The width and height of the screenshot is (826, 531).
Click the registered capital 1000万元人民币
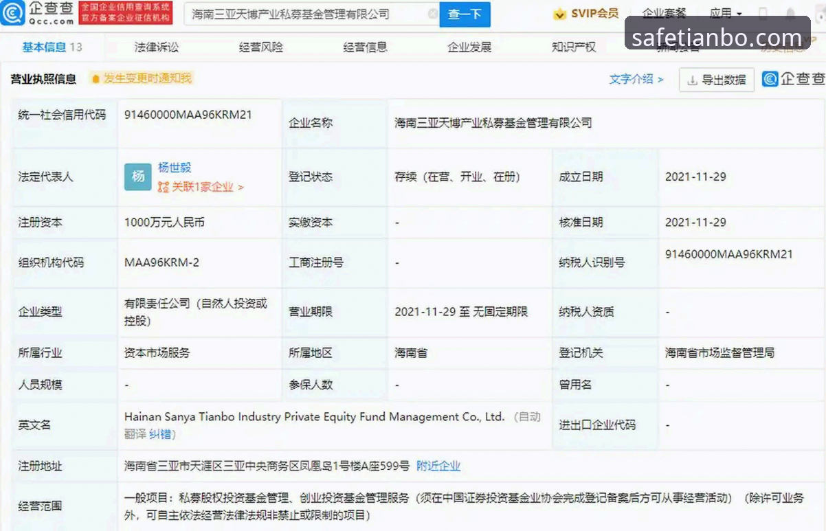click(164, 223)
